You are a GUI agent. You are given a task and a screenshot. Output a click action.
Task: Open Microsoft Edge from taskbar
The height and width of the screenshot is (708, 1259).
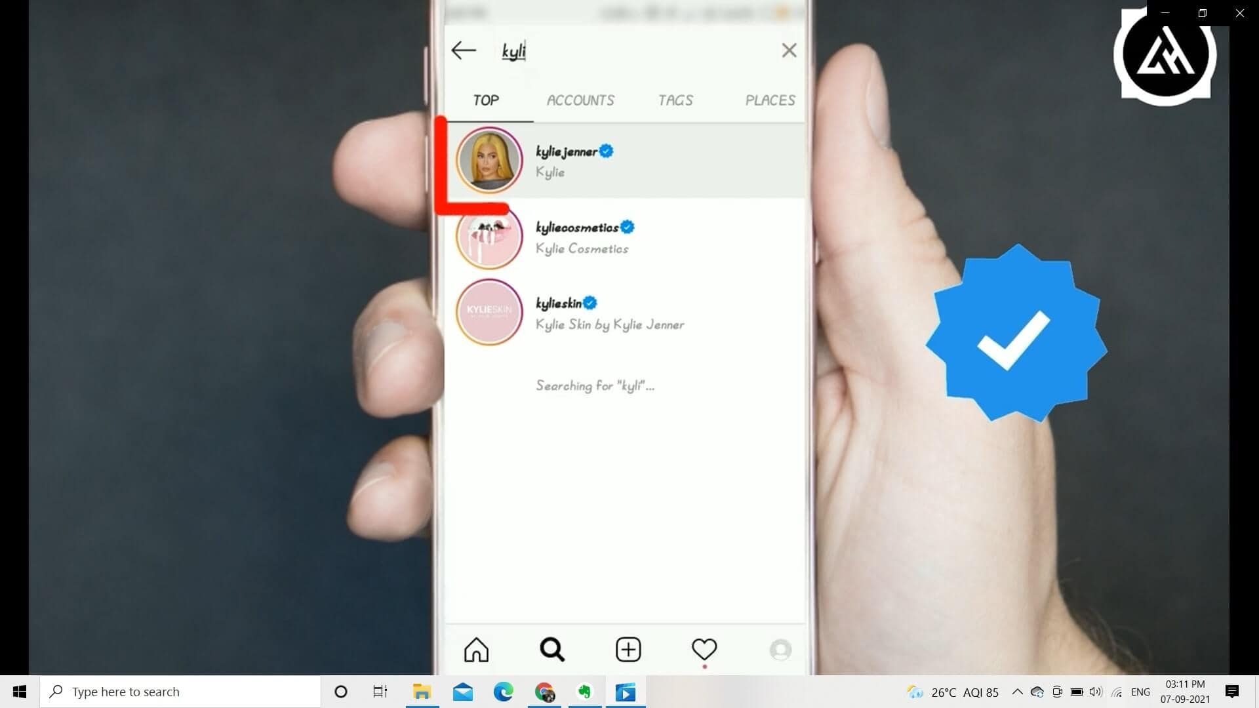point(504,692)
